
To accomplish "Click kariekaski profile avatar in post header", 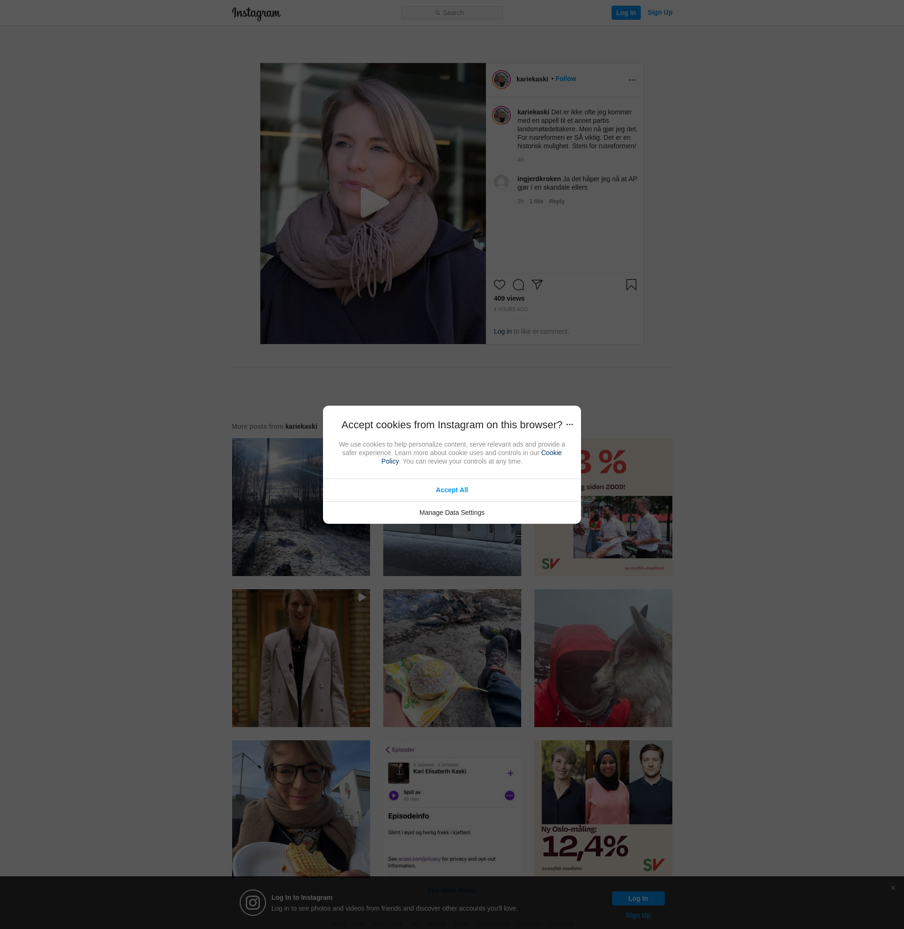I will point(501,79).
